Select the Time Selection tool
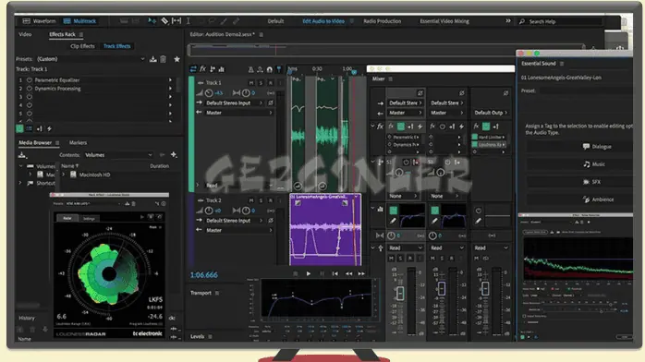 click(x=188, y=20)
